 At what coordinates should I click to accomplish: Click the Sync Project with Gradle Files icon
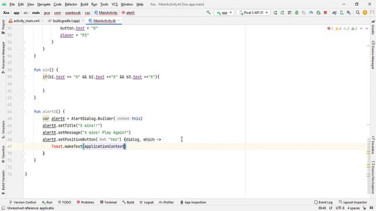click(x=334, y=13)
